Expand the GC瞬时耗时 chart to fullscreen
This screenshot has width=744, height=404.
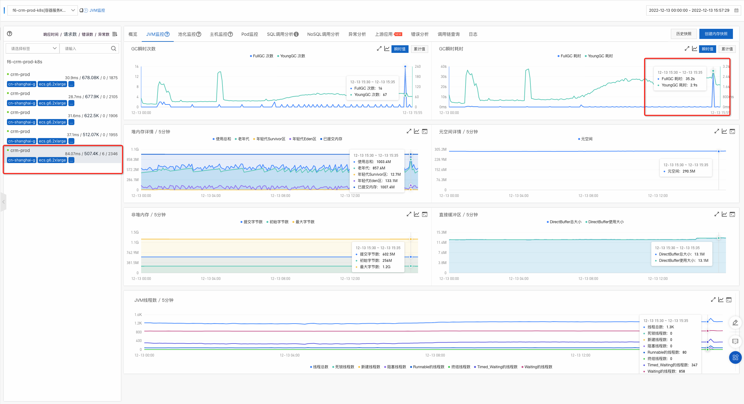(687, 49)
